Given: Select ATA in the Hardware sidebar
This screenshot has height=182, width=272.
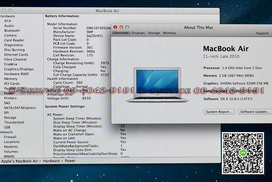Looking at the screenshot, I should 7,21.
